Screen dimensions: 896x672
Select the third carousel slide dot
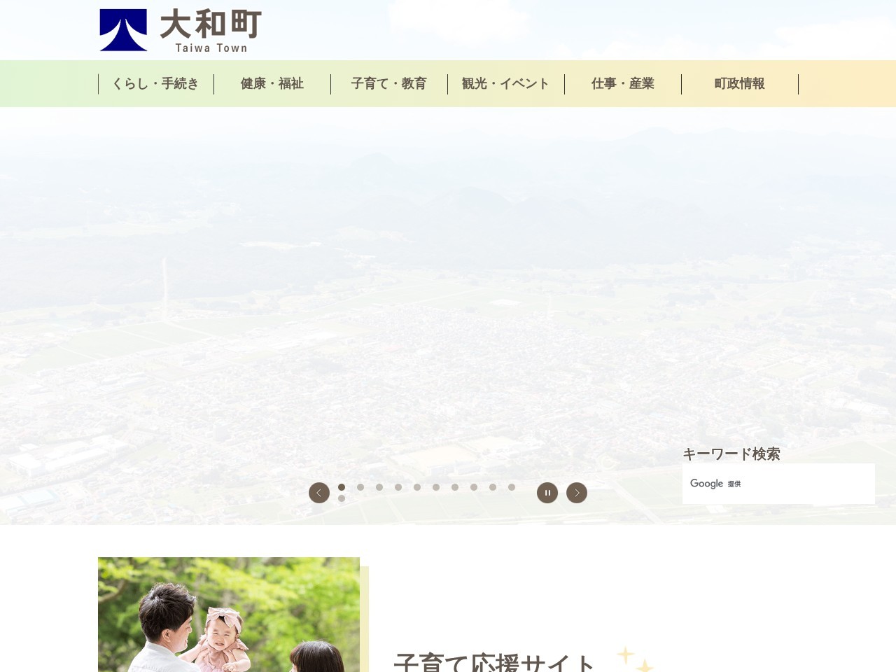pyautogui.click(x=379, y=486)
